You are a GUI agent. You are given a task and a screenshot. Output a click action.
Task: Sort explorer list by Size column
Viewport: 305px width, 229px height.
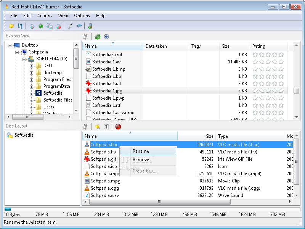(x=234, y=46)
